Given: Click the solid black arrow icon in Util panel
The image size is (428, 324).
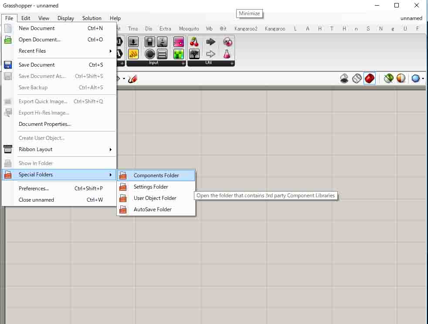Looking at the screenshot, I should pyautogui.click(x=211, y=42).
